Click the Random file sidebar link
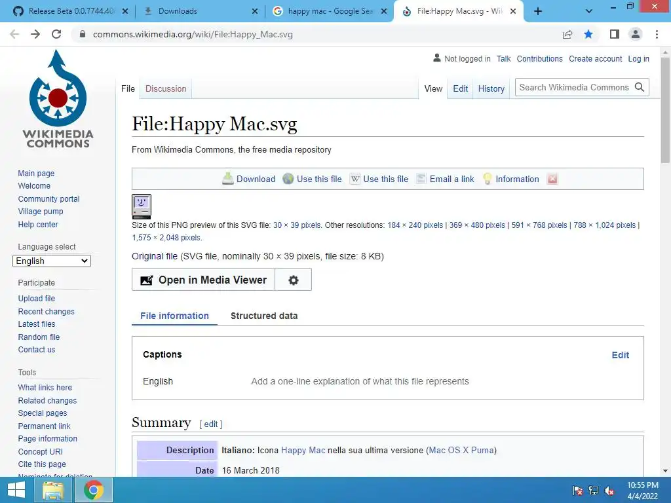This screenshot has height=503, width=671. pyautogui.click(x=39, y=337)
